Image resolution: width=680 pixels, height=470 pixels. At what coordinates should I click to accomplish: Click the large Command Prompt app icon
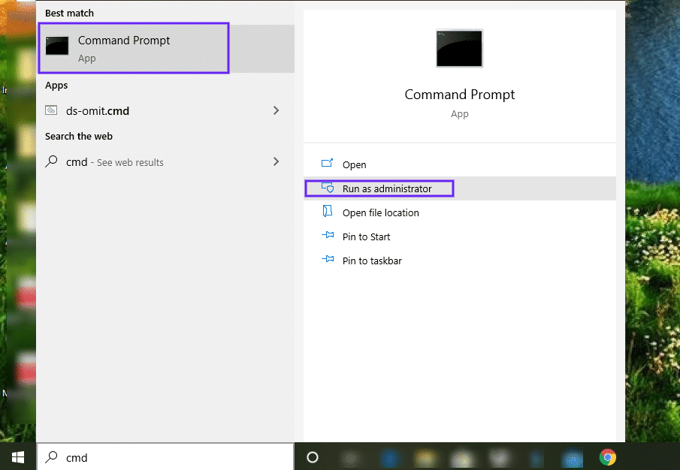pos(459,47)
